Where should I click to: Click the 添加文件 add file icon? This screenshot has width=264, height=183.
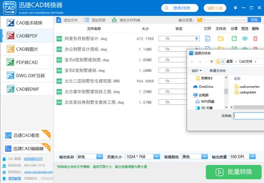pos(59,20)
